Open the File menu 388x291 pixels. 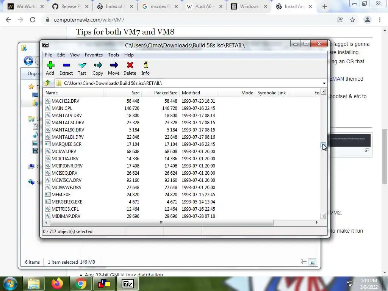(x=48, y=55)
